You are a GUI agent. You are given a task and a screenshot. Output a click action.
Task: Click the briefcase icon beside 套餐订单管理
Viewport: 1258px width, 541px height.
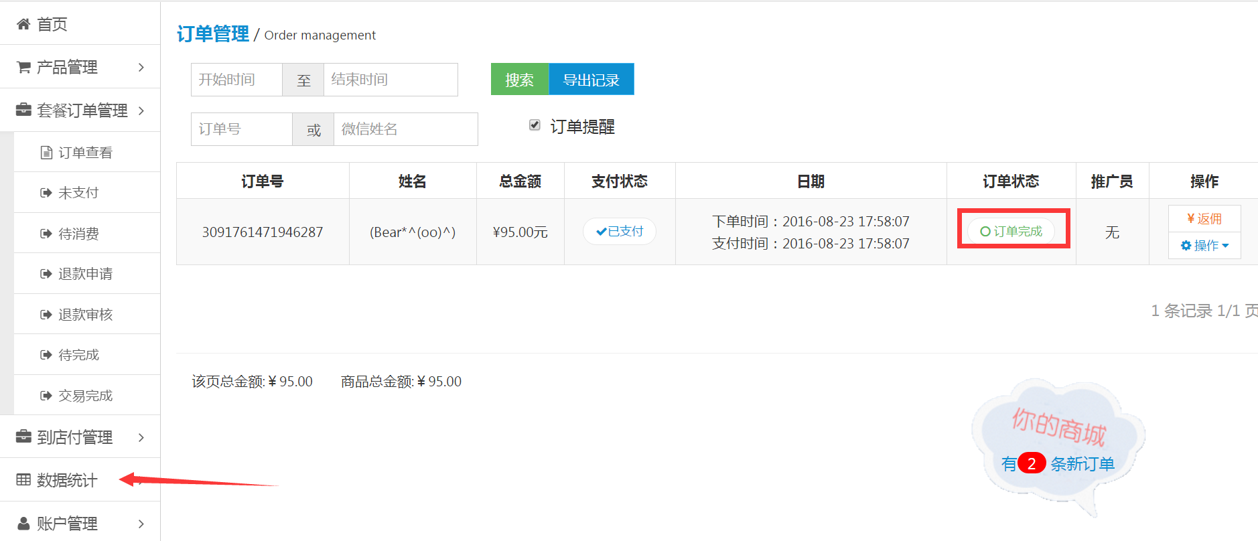[x=23, y=110]
